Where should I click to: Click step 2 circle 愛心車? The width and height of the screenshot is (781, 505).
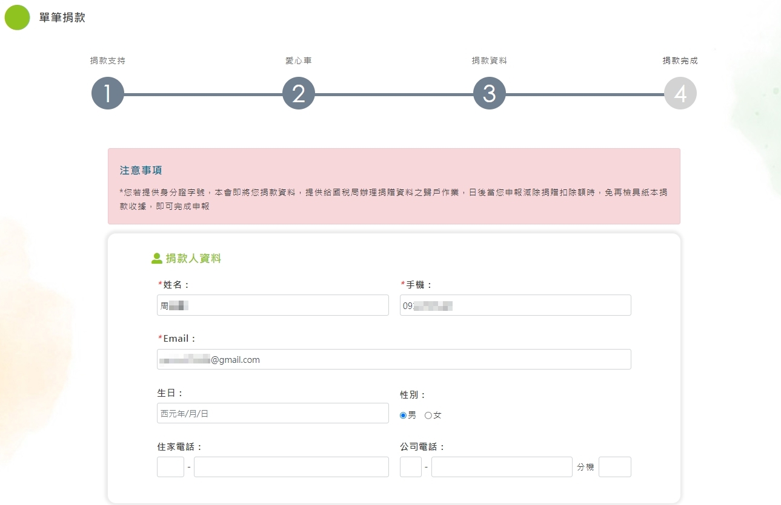299,94
